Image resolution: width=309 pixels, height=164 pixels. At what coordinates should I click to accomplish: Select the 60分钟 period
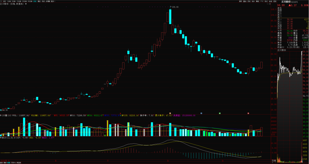point(30,1)
